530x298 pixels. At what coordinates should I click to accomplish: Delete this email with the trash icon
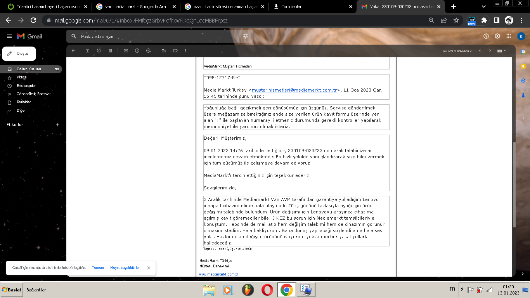pyautogui.click(x=110, y=50)
